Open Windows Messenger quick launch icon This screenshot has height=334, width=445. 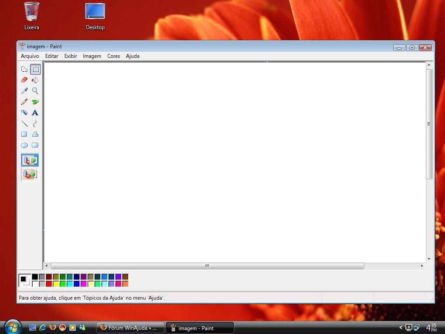[83, 327]
